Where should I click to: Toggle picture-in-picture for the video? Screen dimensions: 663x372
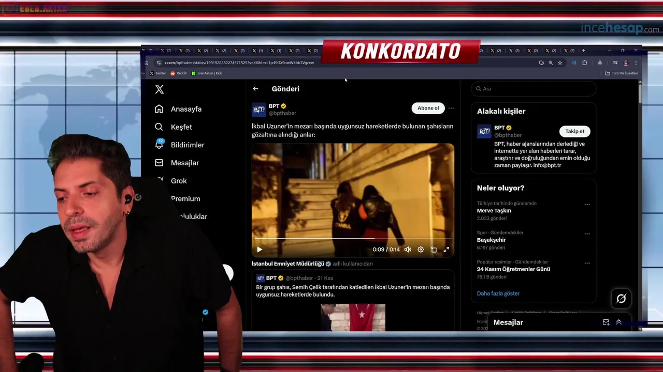(x=434, y=250)
